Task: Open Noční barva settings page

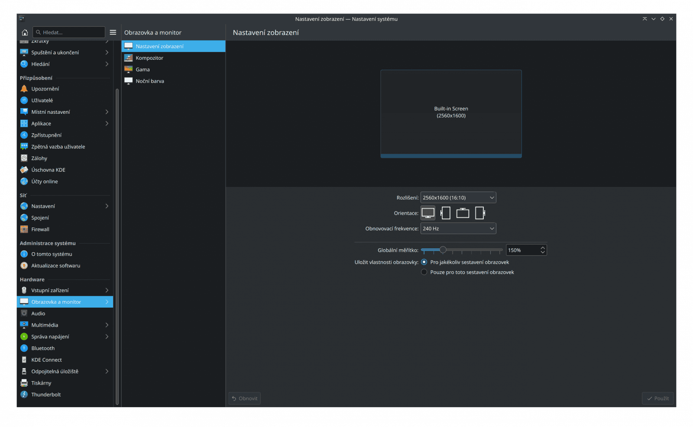Action: pos(173,81)
